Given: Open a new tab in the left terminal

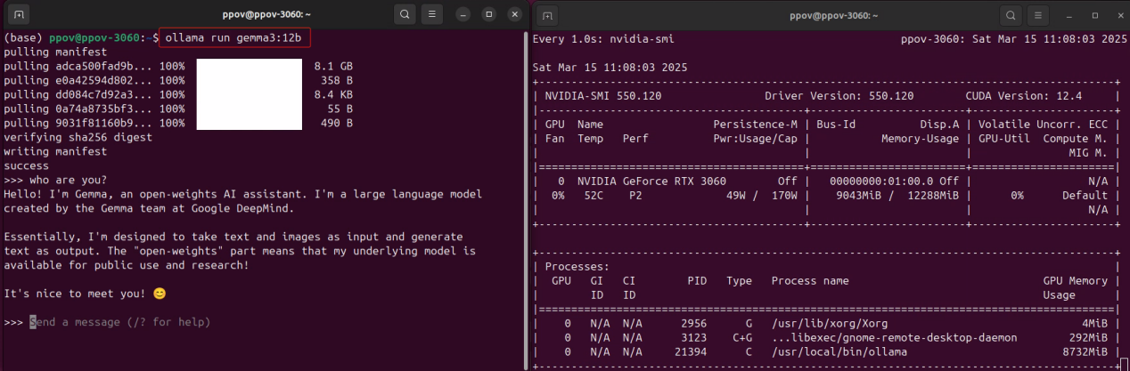Looking at the screenshot, I should 20,15.
